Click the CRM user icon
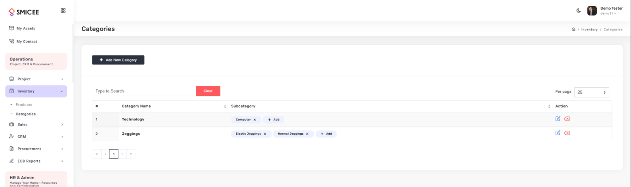Image resolution: width=631 pixels, height=187 pixels. point(12,137)
